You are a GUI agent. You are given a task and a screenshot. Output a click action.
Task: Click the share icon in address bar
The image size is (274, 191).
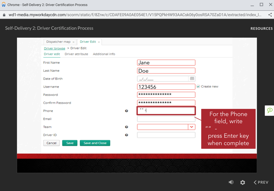(270, 15)
